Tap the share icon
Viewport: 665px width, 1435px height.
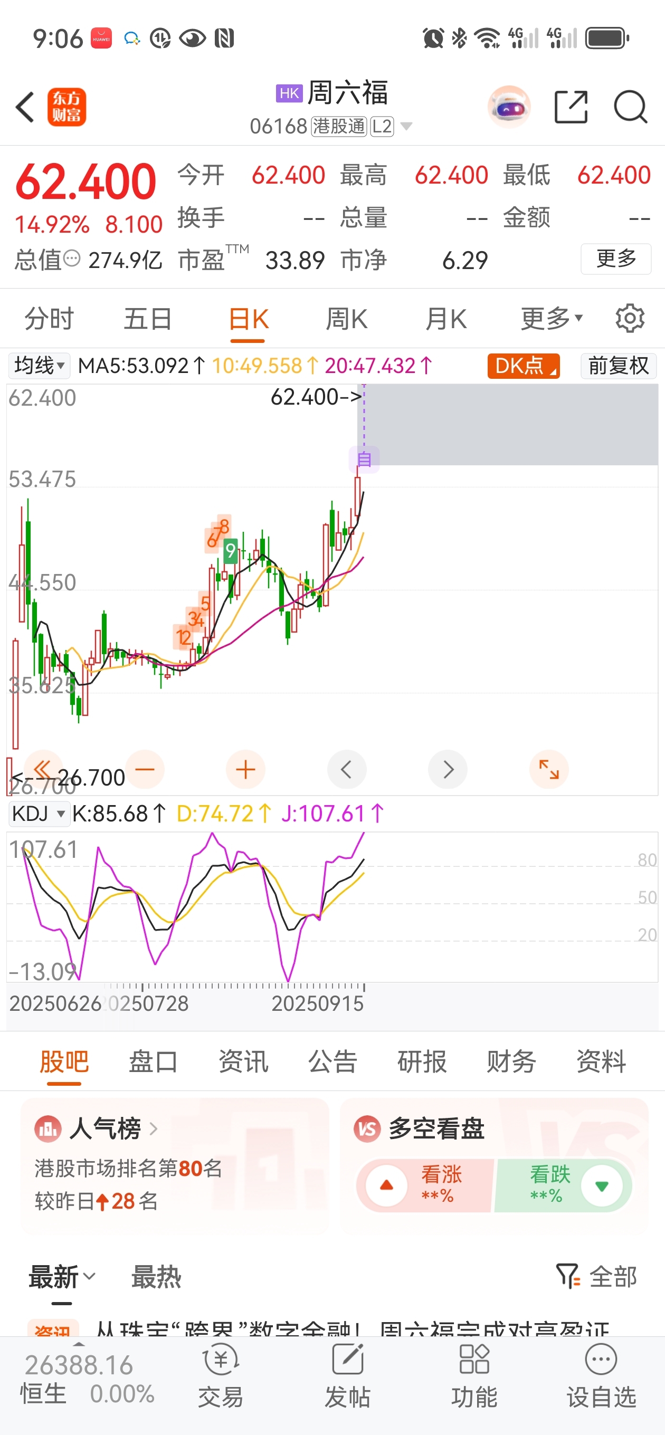pyautogui.click(x=572, y=107)
